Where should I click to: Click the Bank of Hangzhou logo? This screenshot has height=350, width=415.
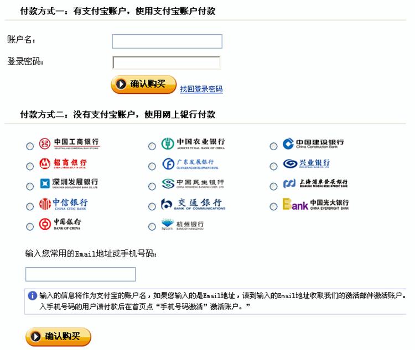[182, 225]
